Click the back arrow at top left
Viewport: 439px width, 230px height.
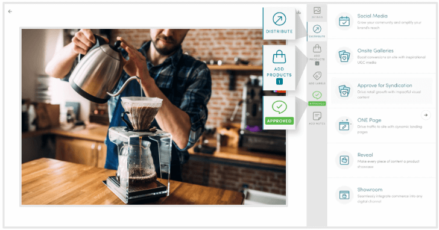click(x=10, y=11)
